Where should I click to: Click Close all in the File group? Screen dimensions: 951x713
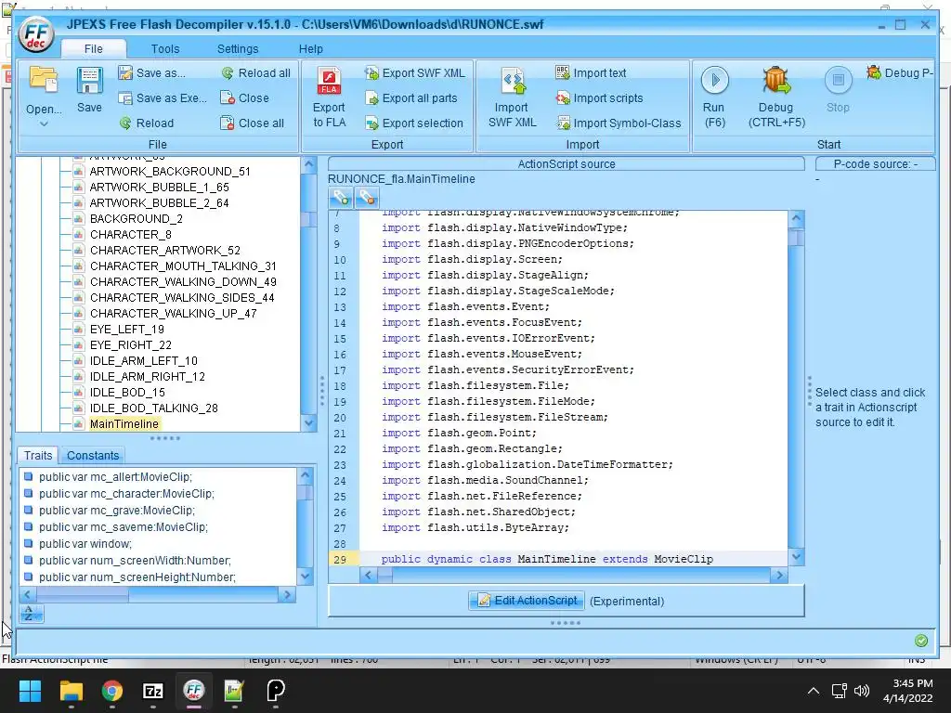click(x=253, y=123)
